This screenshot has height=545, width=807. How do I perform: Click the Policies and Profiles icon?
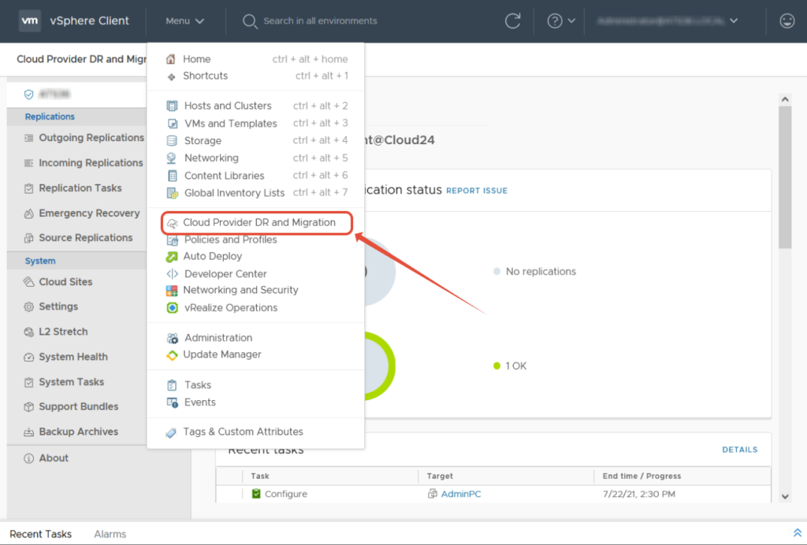pyautogui.click(x=172, y=240)
